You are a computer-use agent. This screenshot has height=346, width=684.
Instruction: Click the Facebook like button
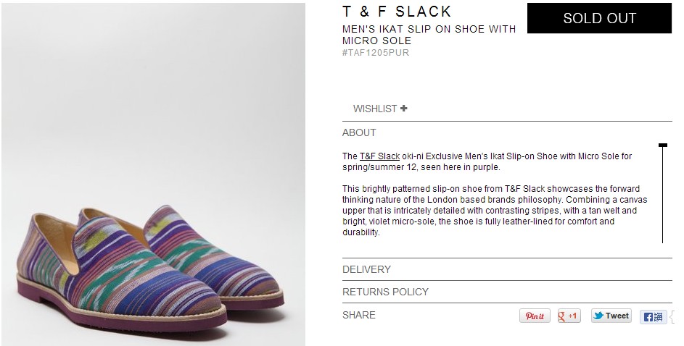(x=653, y=316)
